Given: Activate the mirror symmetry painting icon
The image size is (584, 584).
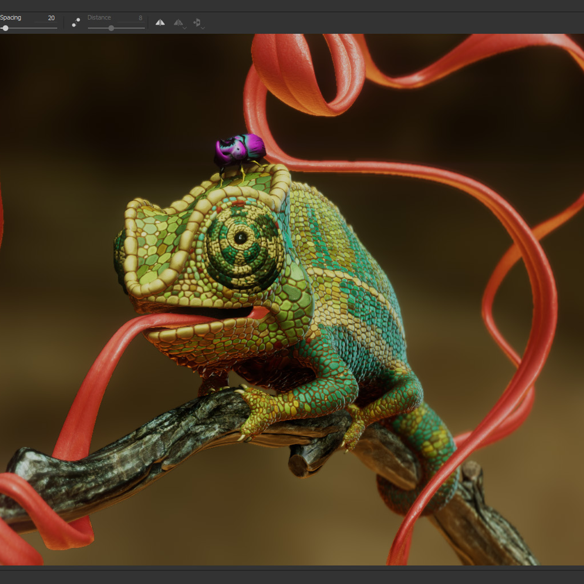Looking at the screenshot, I should point(160,22).
